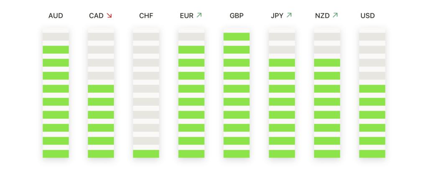Viewport: 428px width, 171px height.
Task: Select the NZD currency label
Action: point(322,16)
